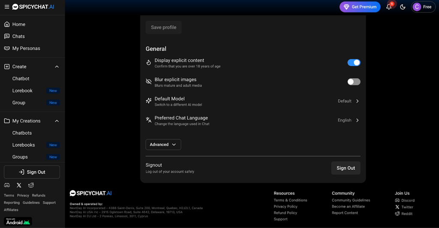Click the sparkle Default Model icon
439x228 pixels.
click(x=149, y=101)
